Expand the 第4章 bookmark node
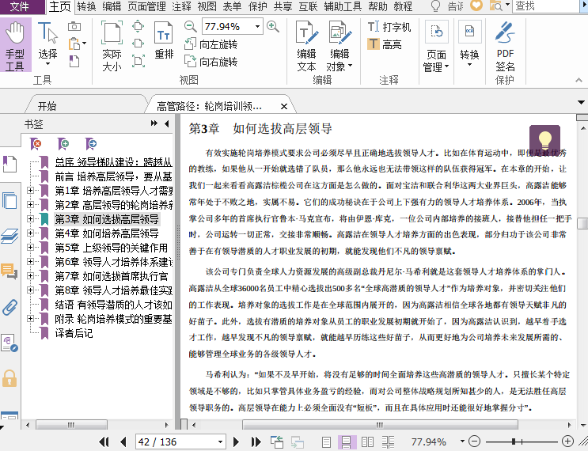 click(x=30, y=233)
